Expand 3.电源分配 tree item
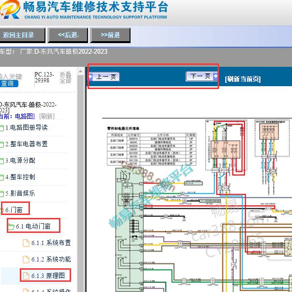The height and width of the screenshot is (292, 292). (x=20, y=160)
